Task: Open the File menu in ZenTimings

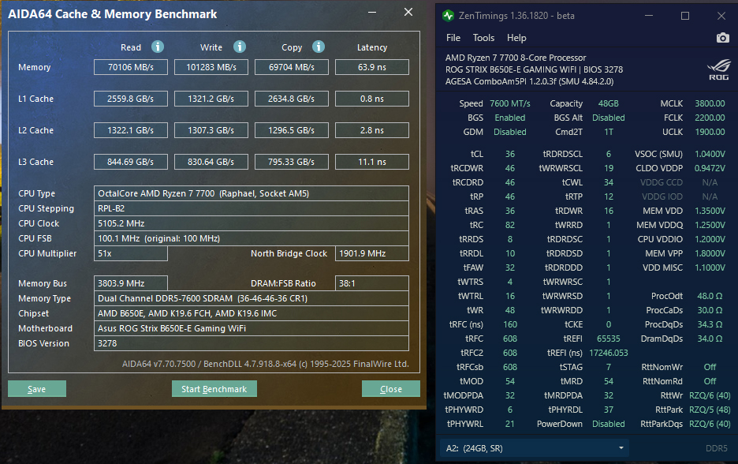Action: pos(453,38)
